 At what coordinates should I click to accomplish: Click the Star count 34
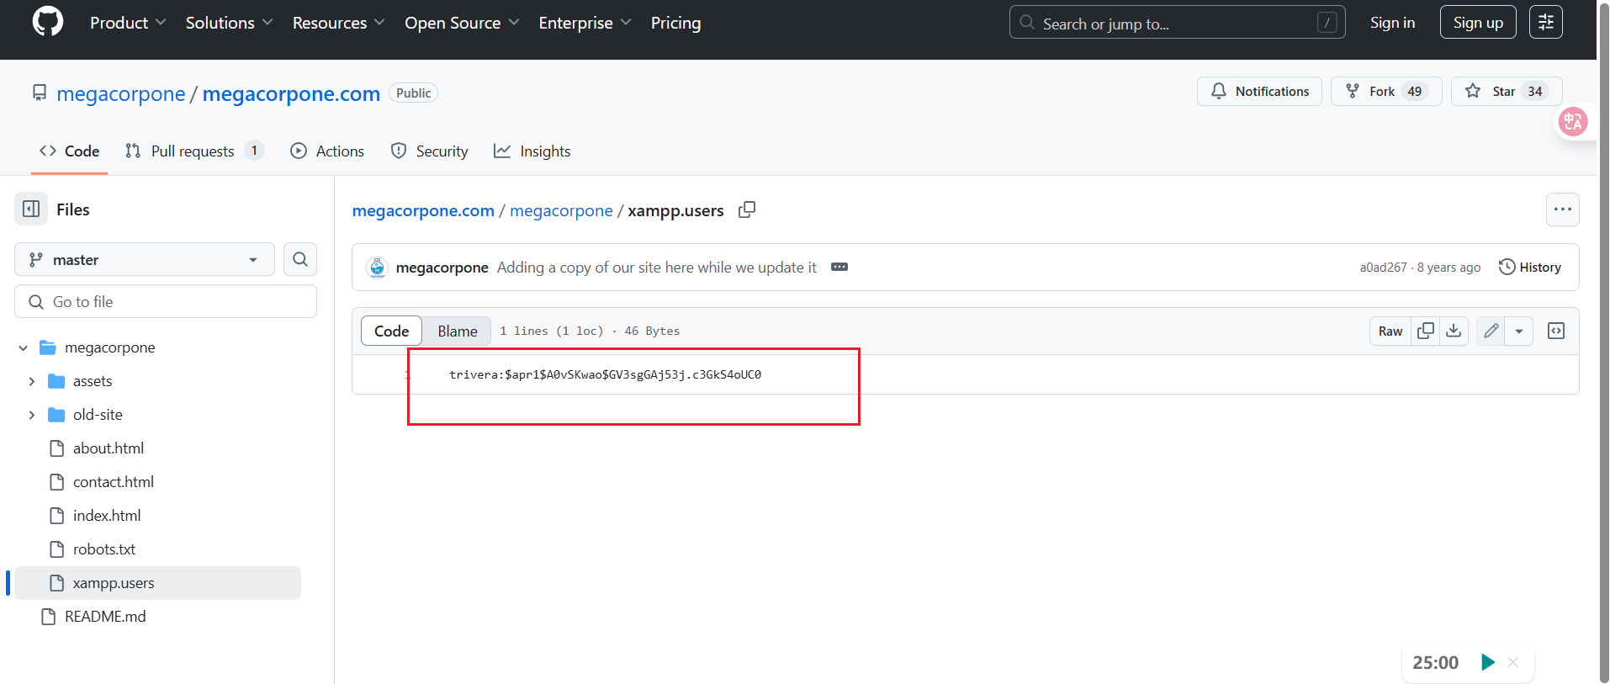pyautogui.click(x=1535, y=91)
